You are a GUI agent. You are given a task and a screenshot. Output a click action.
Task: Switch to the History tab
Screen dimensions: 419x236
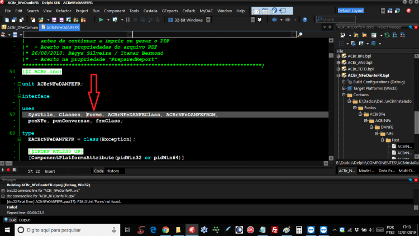[113, 171]
